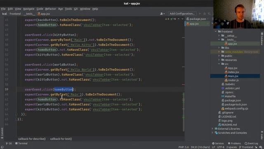Image resolution: width=264 pixels, height=149 pixels.
Task: Open the Window menu
Action: (85, 9)
